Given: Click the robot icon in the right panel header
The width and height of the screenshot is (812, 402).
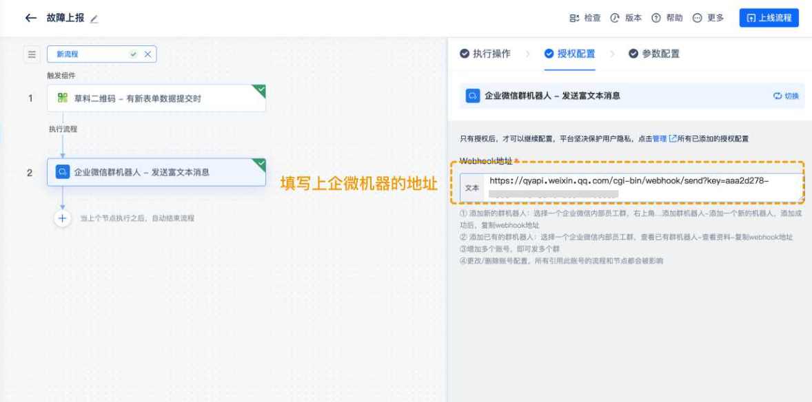Looking at the screenshot, I should (x=473, y=96).
